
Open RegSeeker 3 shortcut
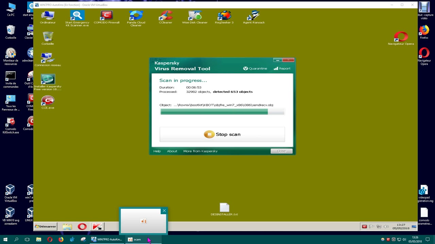[224, 17]
